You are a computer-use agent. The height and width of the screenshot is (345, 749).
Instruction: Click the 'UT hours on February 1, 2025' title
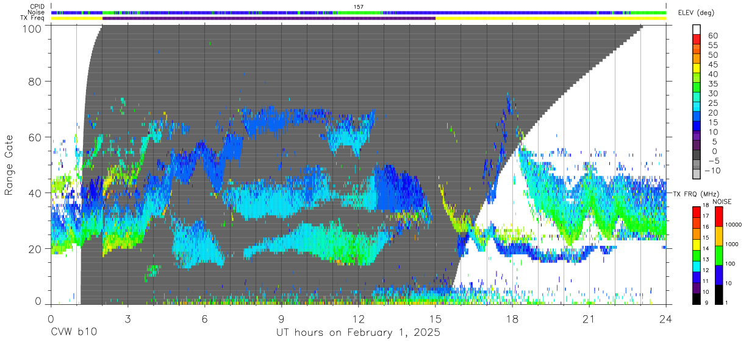click(359, 333)
